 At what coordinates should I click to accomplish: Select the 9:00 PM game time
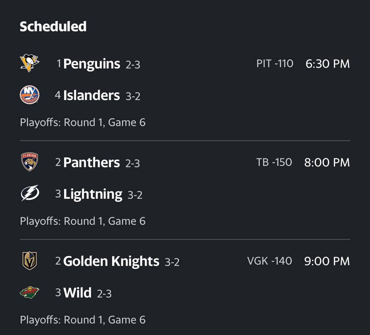pos(327,261)
